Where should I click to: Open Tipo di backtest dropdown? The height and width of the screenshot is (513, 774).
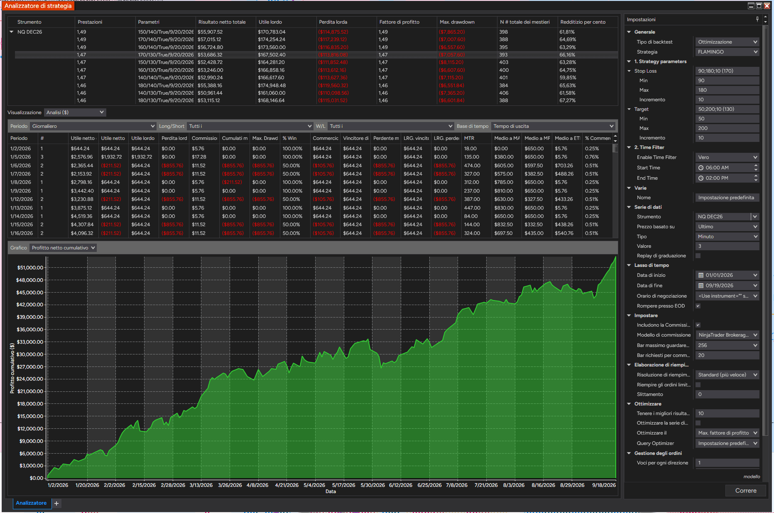point(727,42)
